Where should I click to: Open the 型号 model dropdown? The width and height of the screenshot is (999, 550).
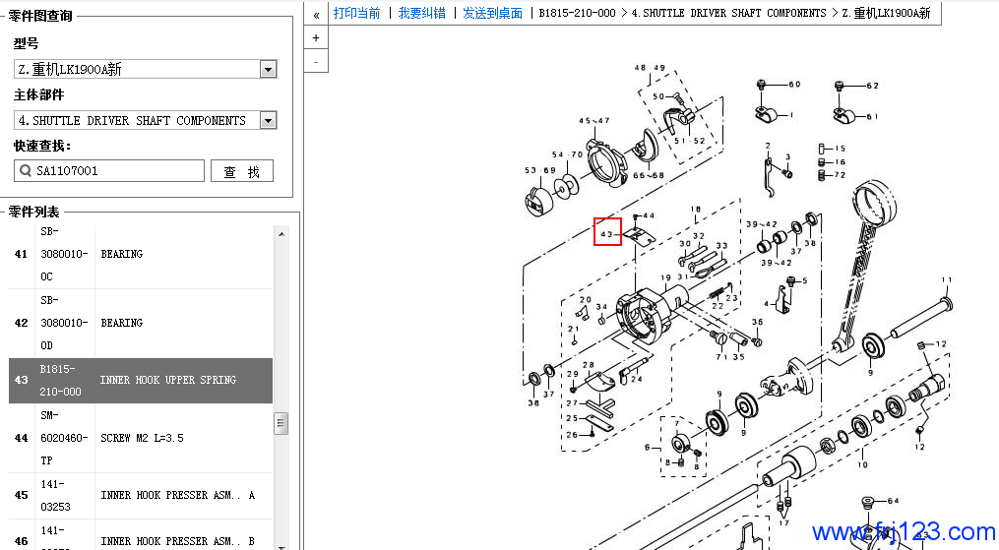click(268, 69)
